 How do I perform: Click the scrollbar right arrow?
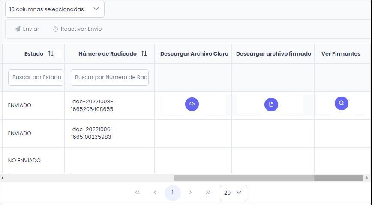[367, 178]
